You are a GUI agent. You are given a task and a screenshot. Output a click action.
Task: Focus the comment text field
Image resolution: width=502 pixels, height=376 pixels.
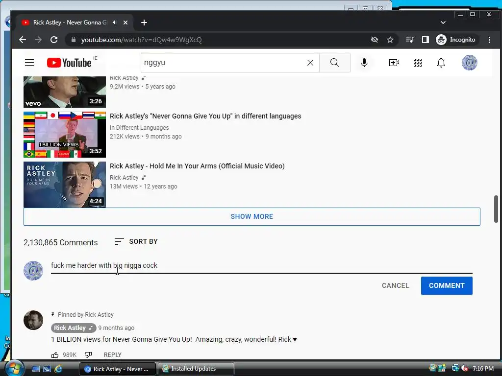pos(262,266)
